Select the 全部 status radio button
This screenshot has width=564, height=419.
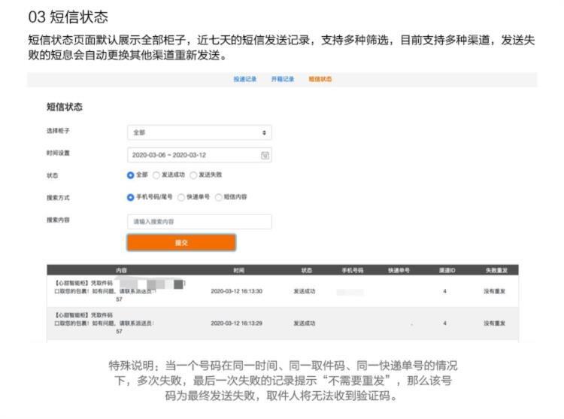tap(131, 175)
